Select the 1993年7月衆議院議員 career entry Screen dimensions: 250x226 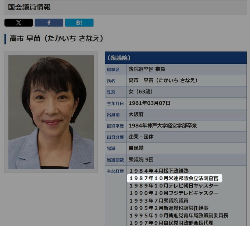pos(159,200)
